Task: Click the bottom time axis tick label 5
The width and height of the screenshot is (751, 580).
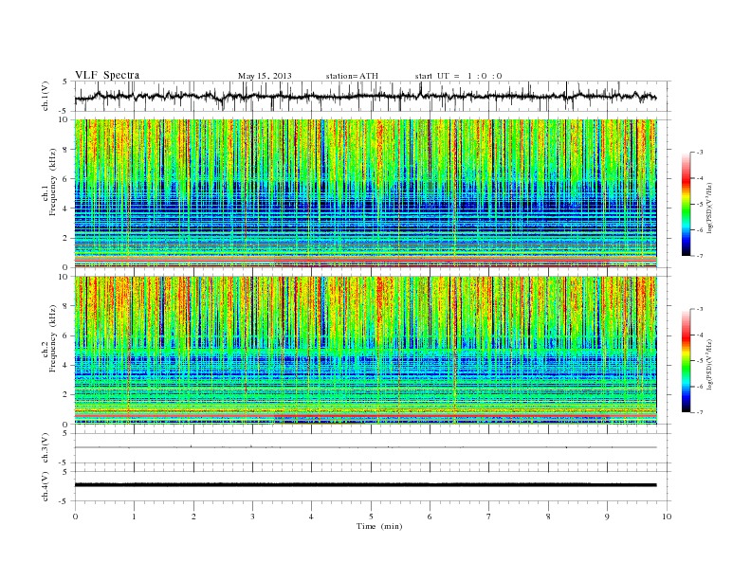Action: tap(371, 517)
